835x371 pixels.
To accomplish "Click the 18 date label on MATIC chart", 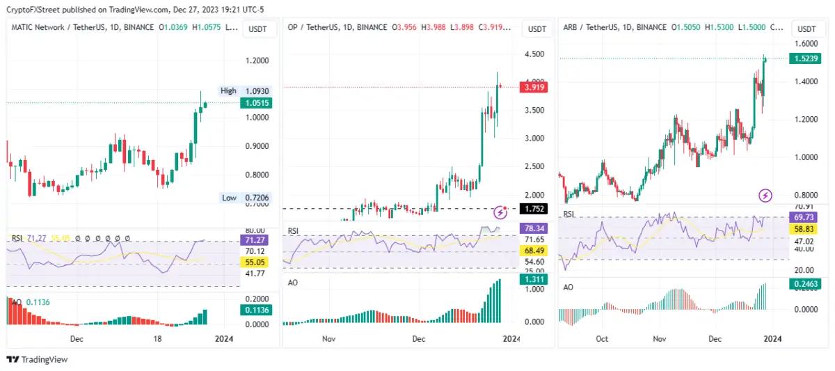I will tap(157, 339).
